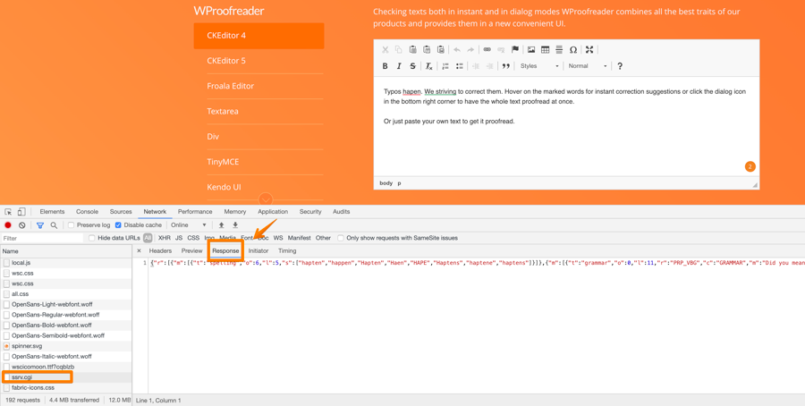Check the Hide data URLs option
The width and height of the screenshot is (805, 406).
click(92, 239)
